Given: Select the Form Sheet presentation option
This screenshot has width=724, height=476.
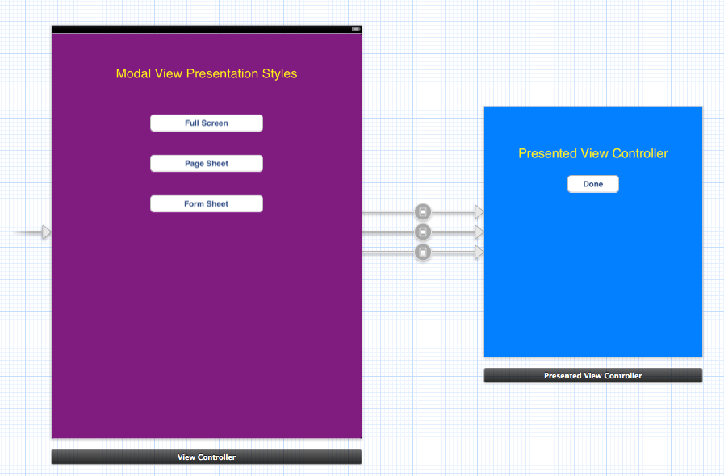Looking at the screenshot, I should point(207,203).
